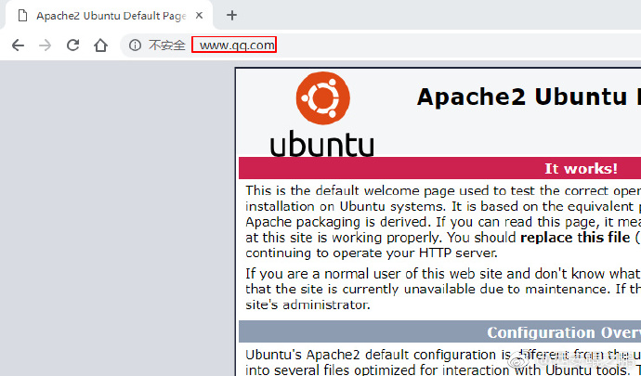The width and height of the screenshot is (641, 376).
Task: Open a new tab with plus button
Action: pyautogui.click(x=232, y=16)
